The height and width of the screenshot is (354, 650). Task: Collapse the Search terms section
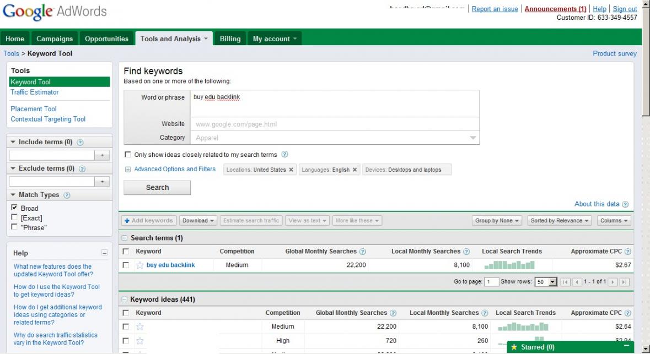pyautogui.click(x=125, y=238)
